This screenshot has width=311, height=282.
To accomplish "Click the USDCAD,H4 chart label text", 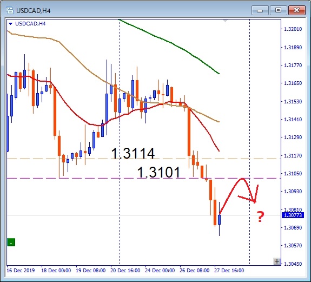I will pos(30,24).
